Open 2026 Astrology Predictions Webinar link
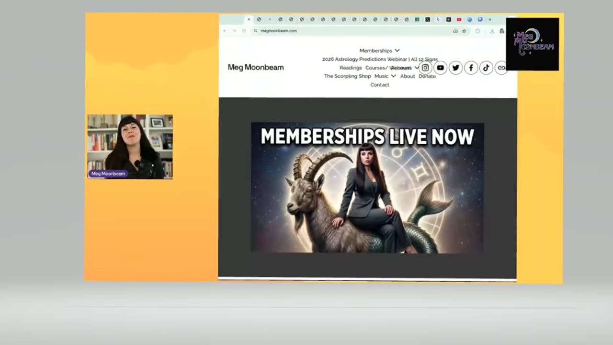This screenshot has width=613, height=345. click(x=380, y=59)
